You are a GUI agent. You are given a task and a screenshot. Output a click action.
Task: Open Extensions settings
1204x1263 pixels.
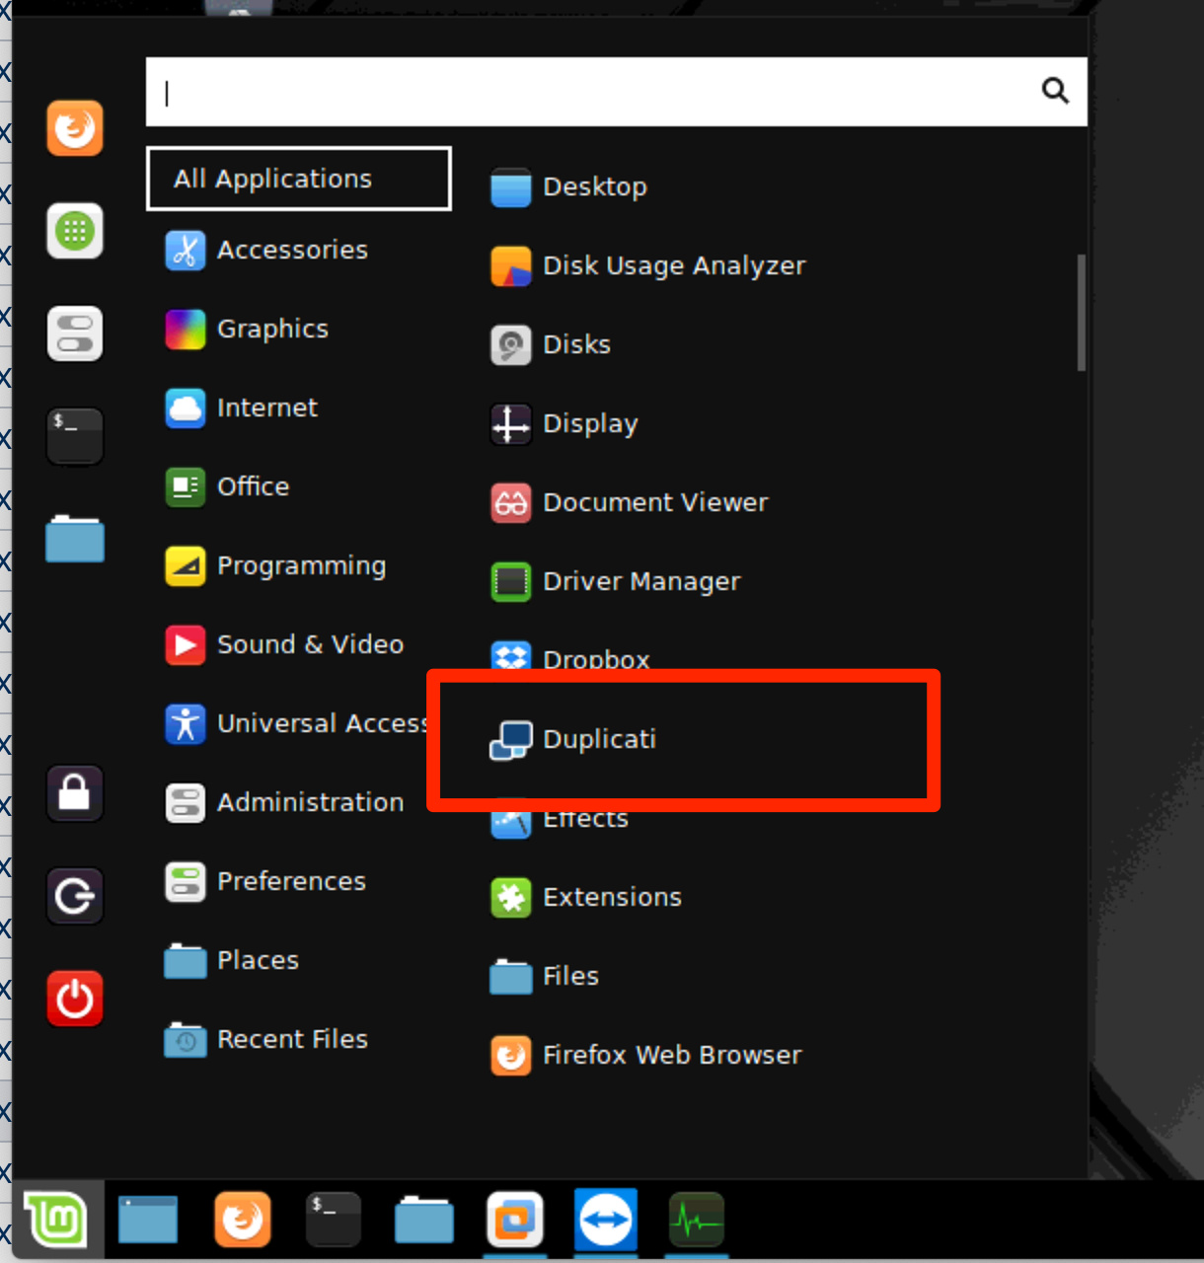pyautogui.click(x=587, y=897)
